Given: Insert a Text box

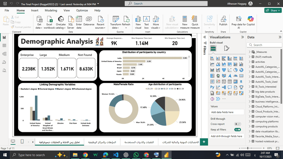Looking at the screenshot, I should click(x=146, y=22).
